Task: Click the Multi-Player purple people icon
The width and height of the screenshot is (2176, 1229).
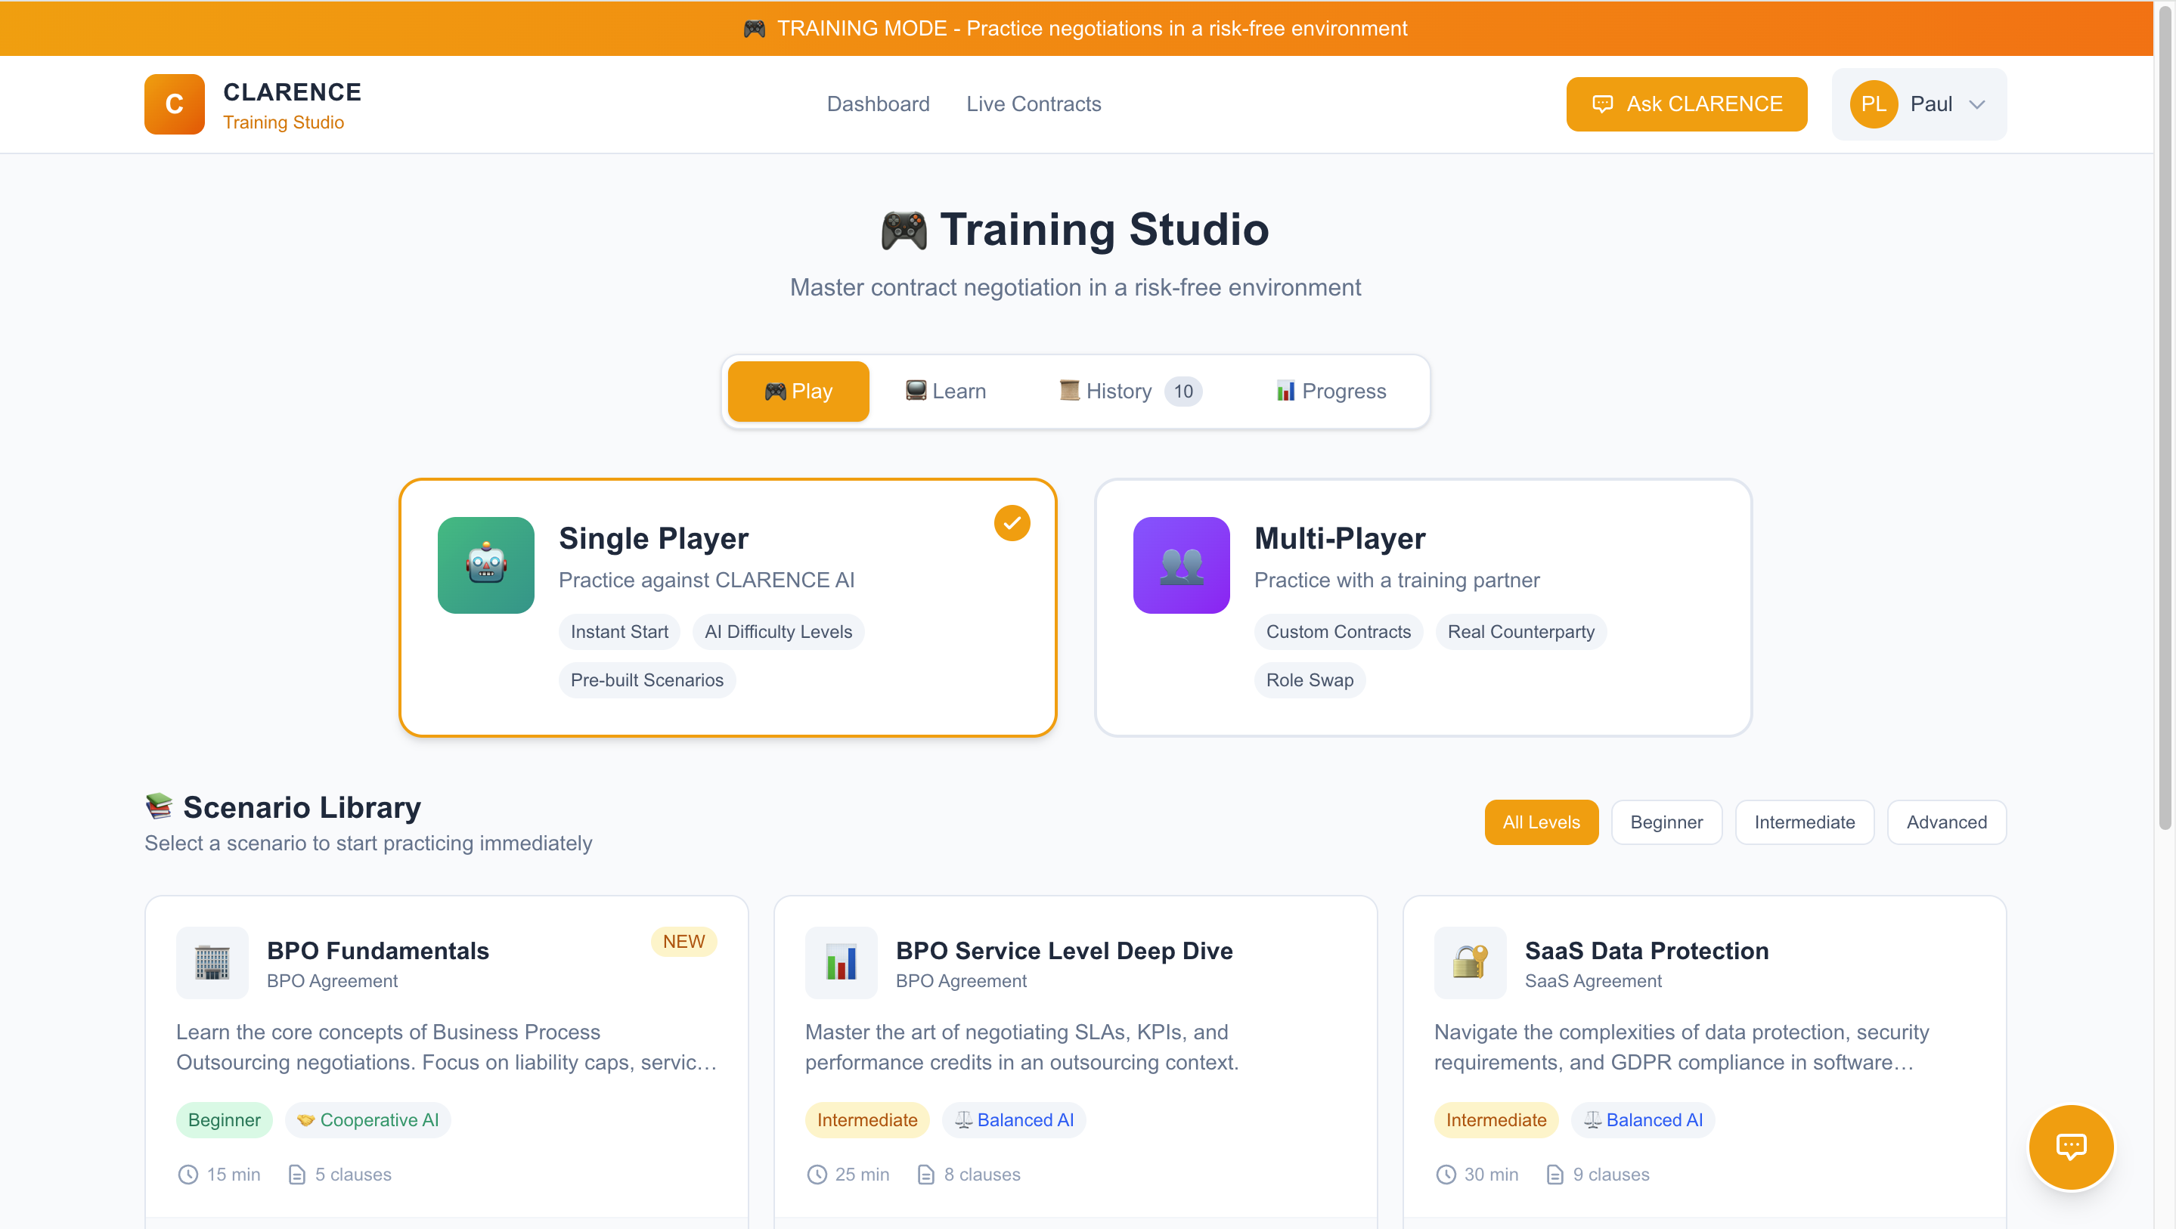Action: click(x=1181, y=565)
